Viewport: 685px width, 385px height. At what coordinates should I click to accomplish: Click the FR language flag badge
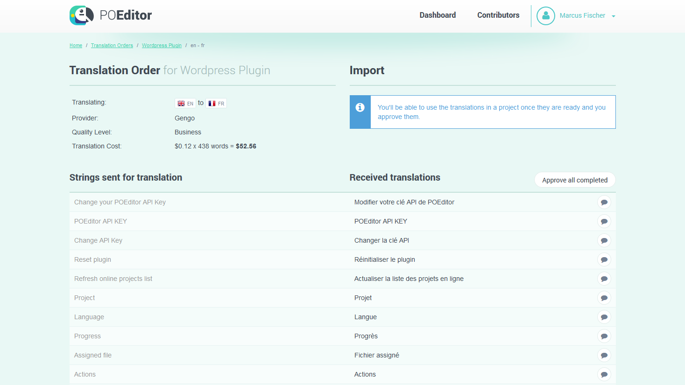[216, 104]
